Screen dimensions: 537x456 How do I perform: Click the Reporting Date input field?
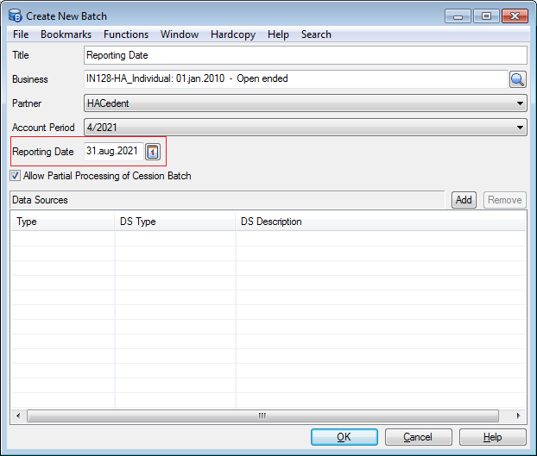point(113,152)
